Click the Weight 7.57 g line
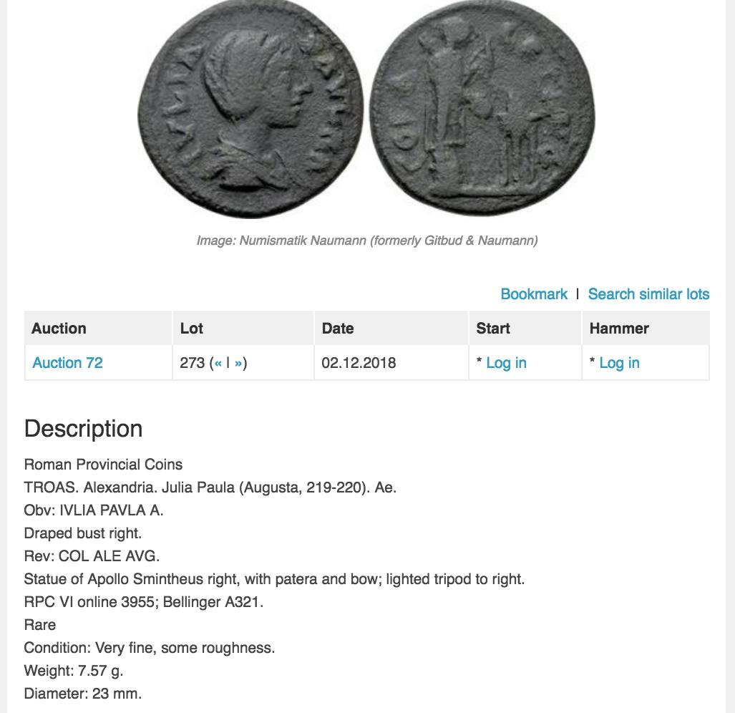This screenshot has height=713, width=735. (x=74, y=671)
